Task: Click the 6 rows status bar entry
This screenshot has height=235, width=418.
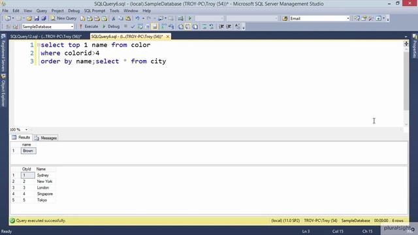Action: click(398, 221)
